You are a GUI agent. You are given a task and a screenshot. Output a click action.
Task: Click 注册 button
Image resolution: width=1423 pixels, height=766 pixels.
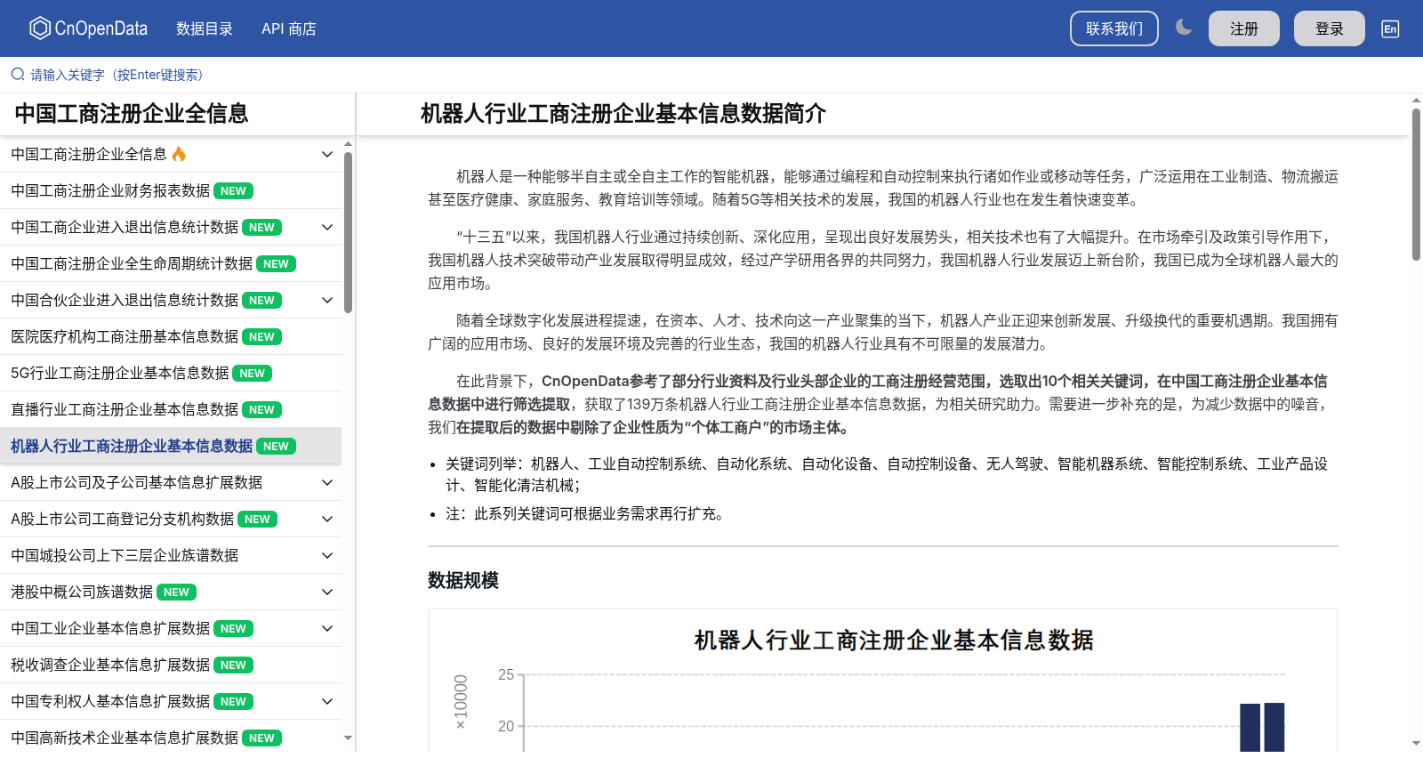[x=1244, y=28]
